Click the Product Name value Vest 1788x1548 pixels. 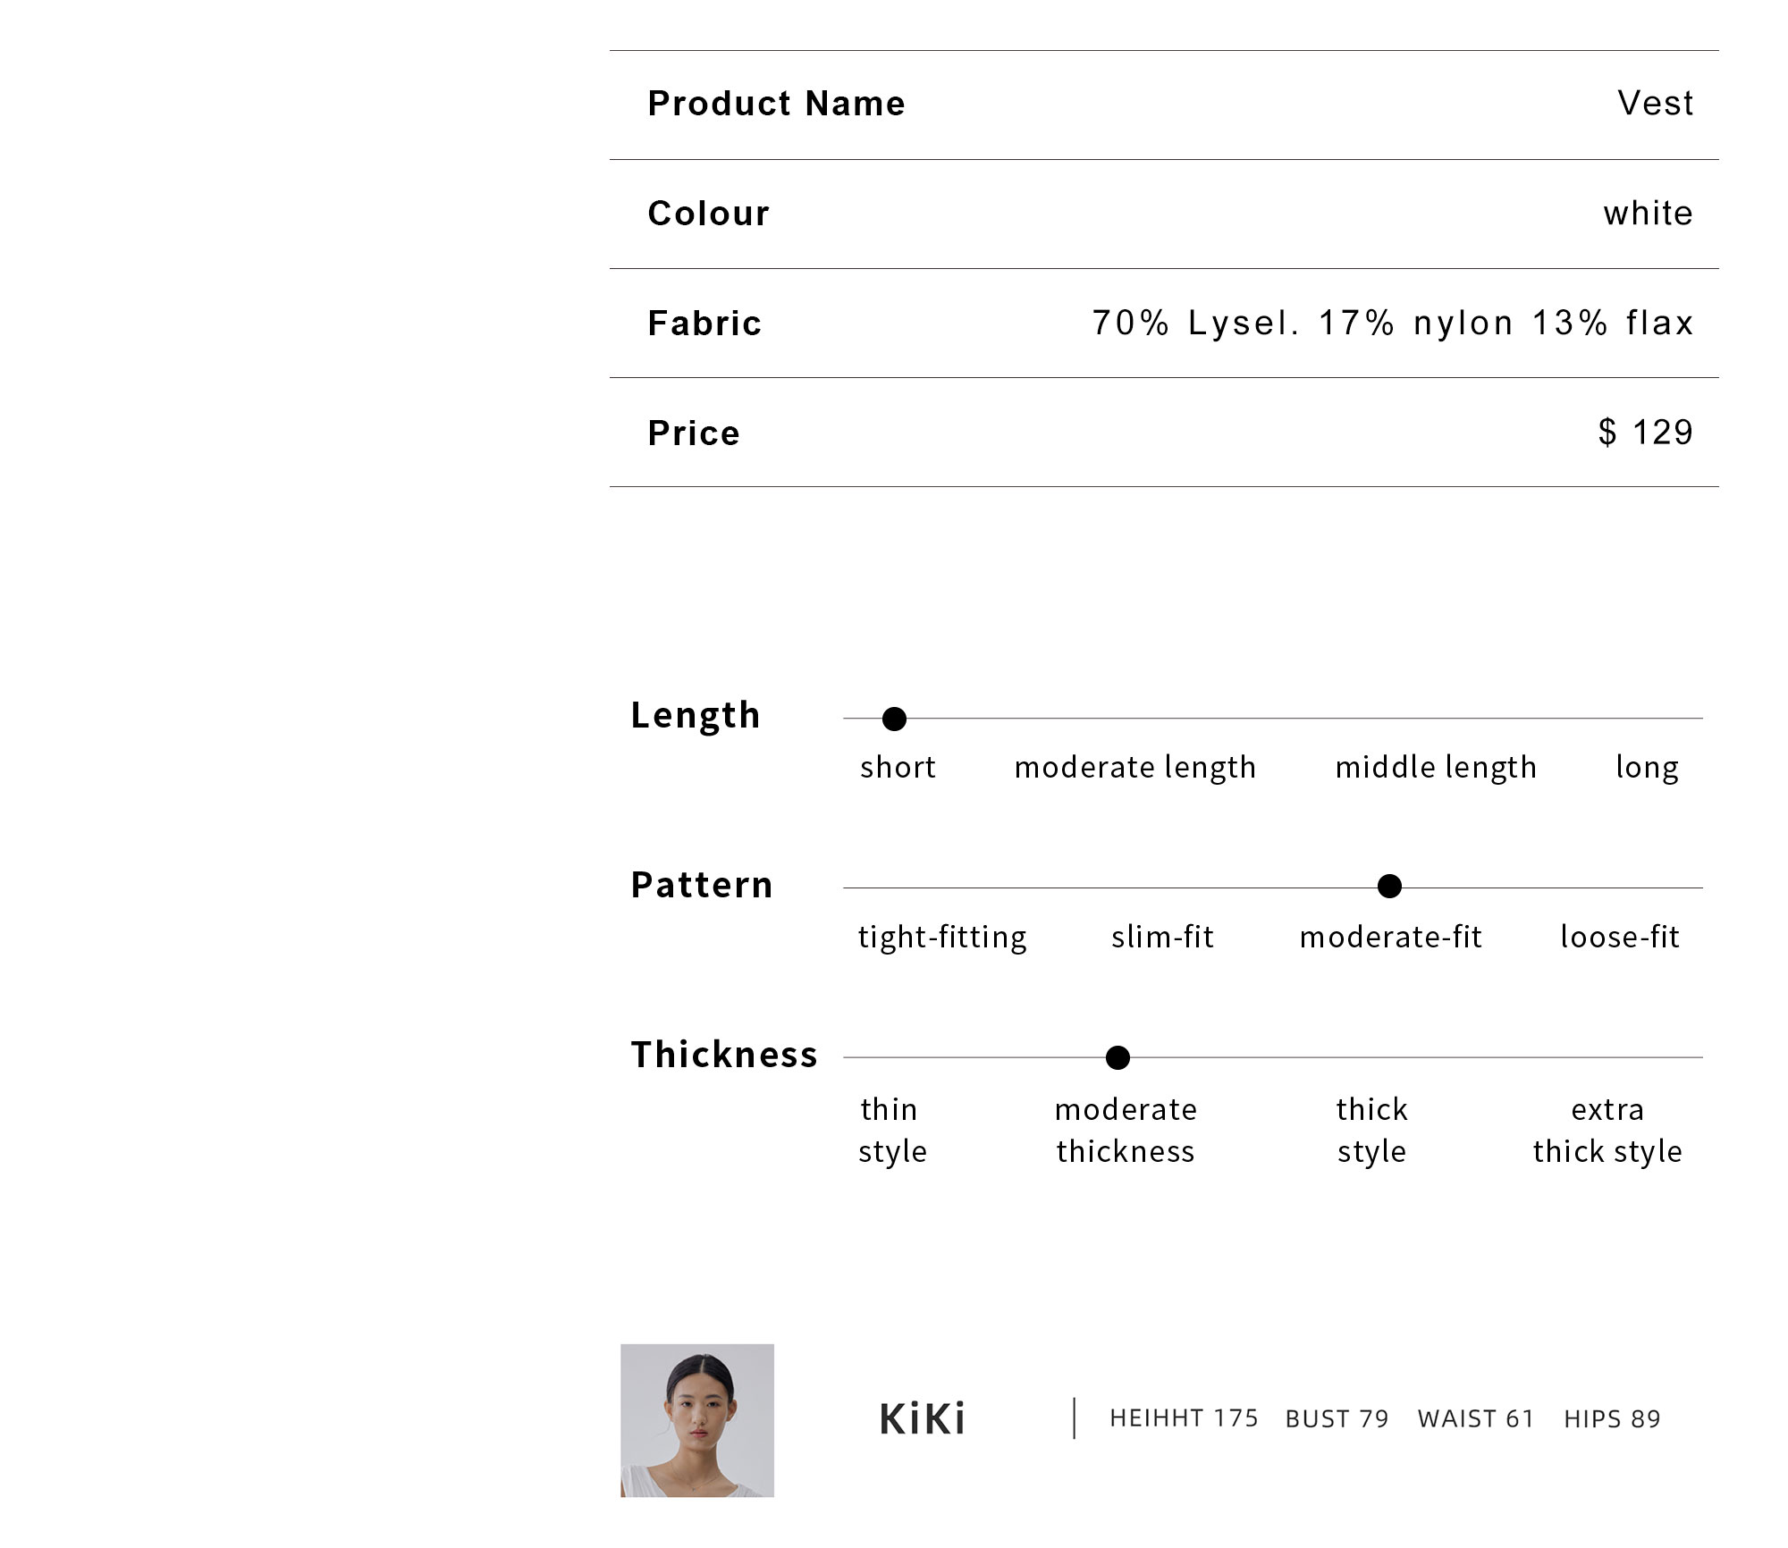1656,104
